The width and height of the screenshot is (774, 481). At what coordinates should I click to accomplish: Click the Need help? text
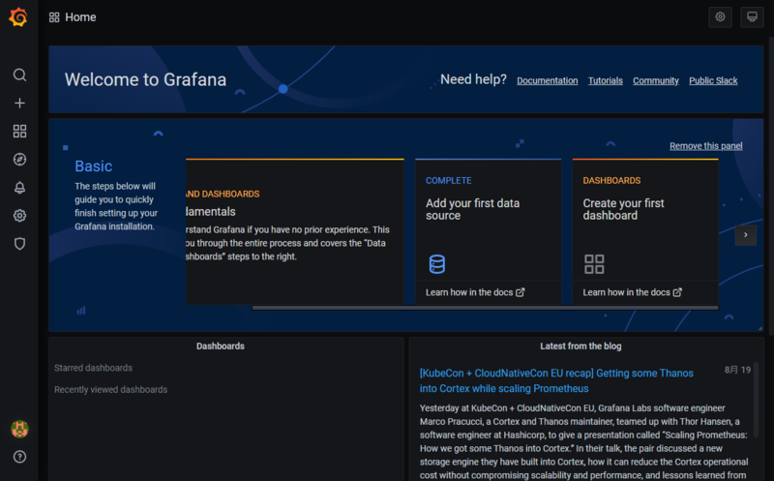473,79
